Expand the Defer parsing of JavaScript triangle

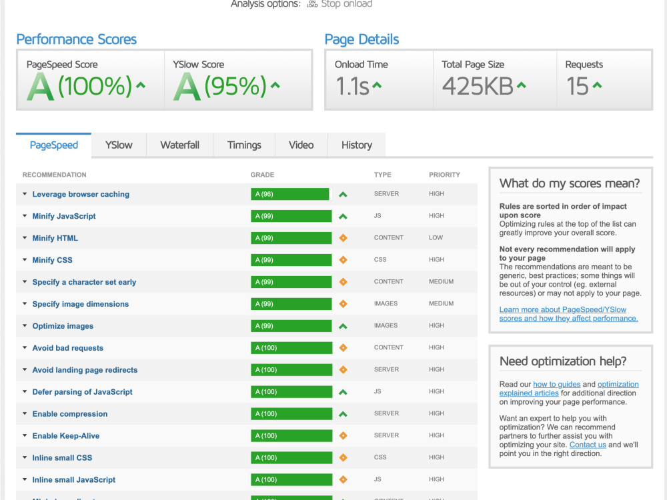click(25, 391)
